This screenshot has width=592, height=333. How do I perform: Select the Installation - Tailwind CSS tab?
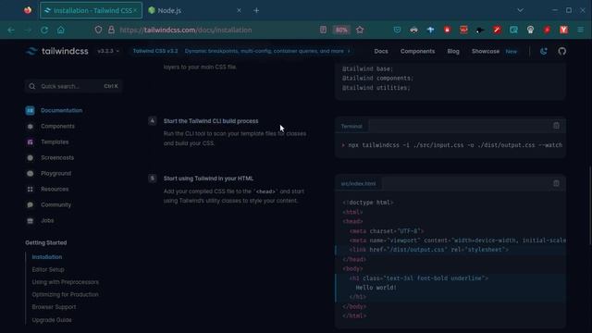(91, 10)
